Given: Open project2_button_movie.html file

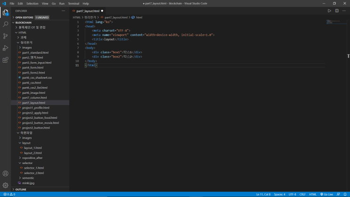Looking at the screenshot, I should click(40, 123).
